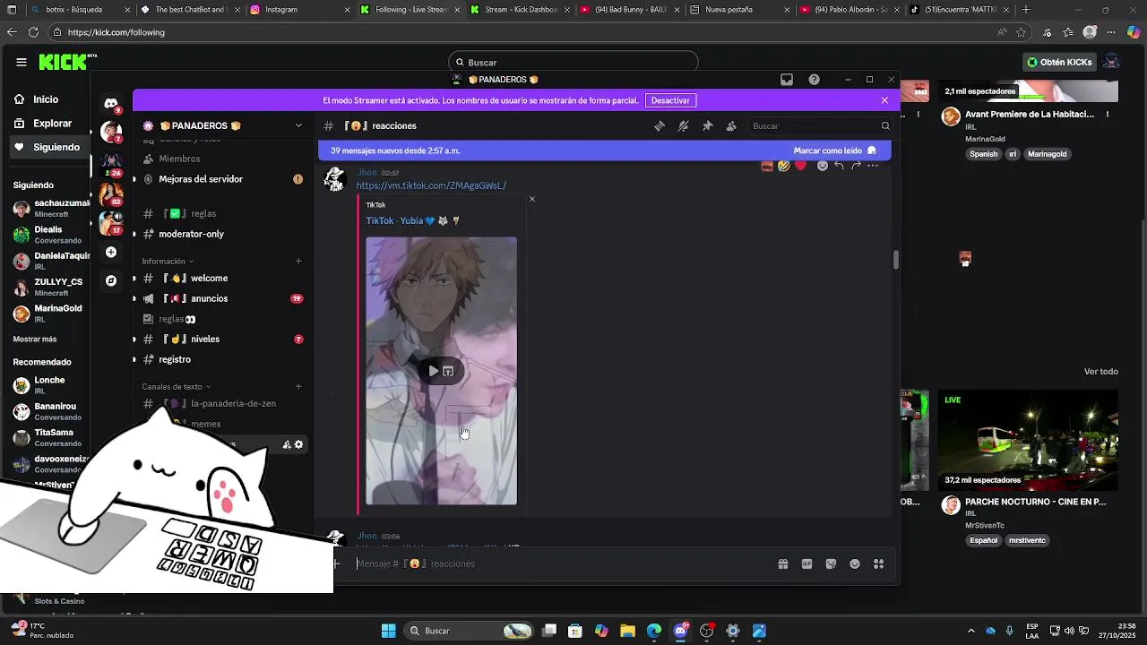Collapse the Canales de texto category
This screenshot has width=1147, height=645.
176,387
